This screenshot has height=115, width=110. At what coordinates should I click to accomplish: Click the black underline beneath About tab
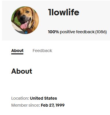click(x=17, y=54)
